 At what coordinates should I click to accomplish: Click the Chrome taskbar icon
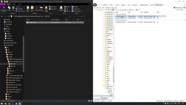[9, 104]
